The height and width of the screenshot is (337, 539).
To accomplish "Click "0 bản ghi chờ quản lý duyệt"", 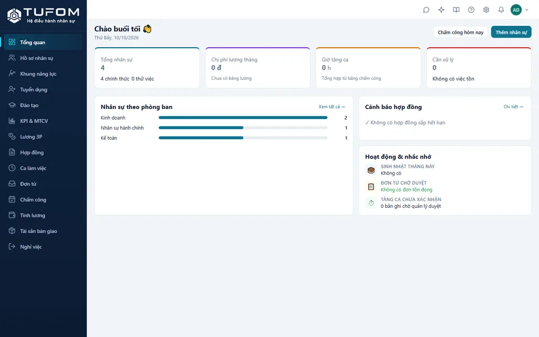I will (x=411, y=206).
